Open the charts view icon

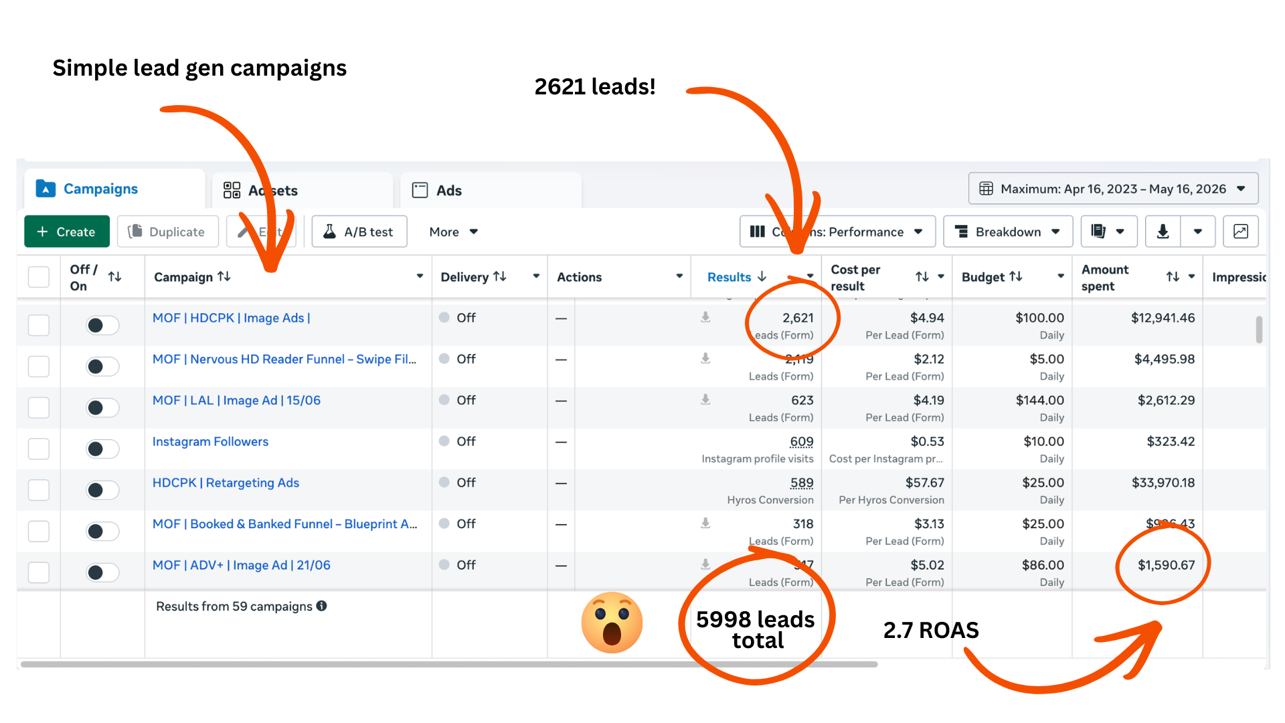pyautogui.click(x=1240, y=232)
